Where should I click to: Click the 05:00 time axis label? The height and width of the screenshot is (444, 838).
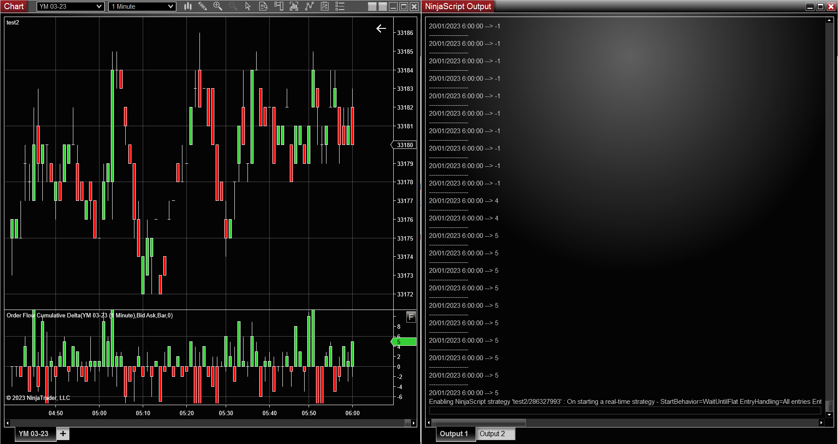point(100,413)
